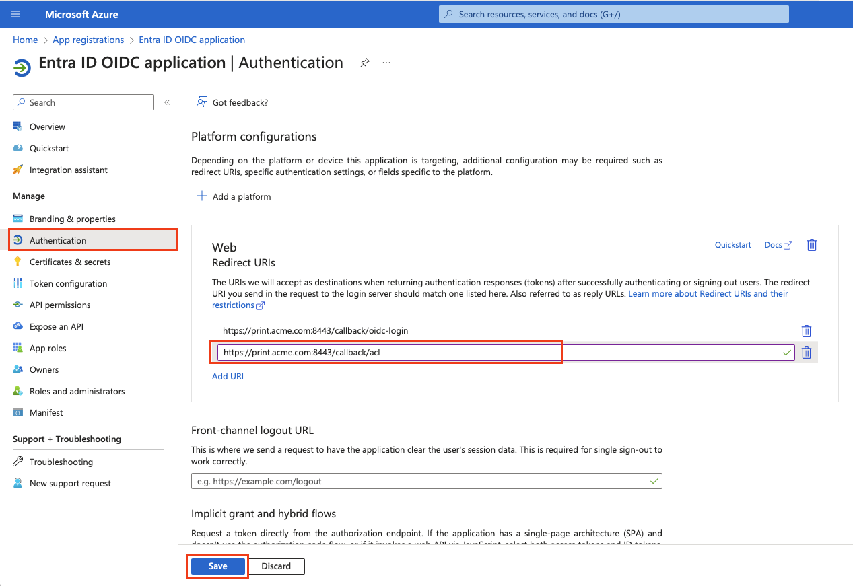This screenshot has height=586, width=853.
Task: Pin the Authentication page
Action: 364,63
